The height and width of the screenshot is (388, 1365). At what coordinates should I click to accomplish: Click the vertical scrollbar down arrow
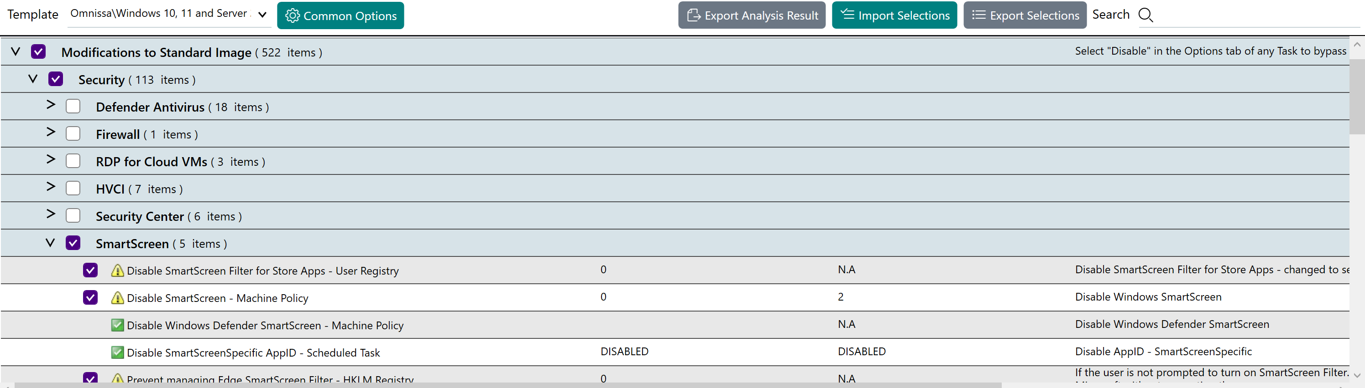[x=1357, y=375]
